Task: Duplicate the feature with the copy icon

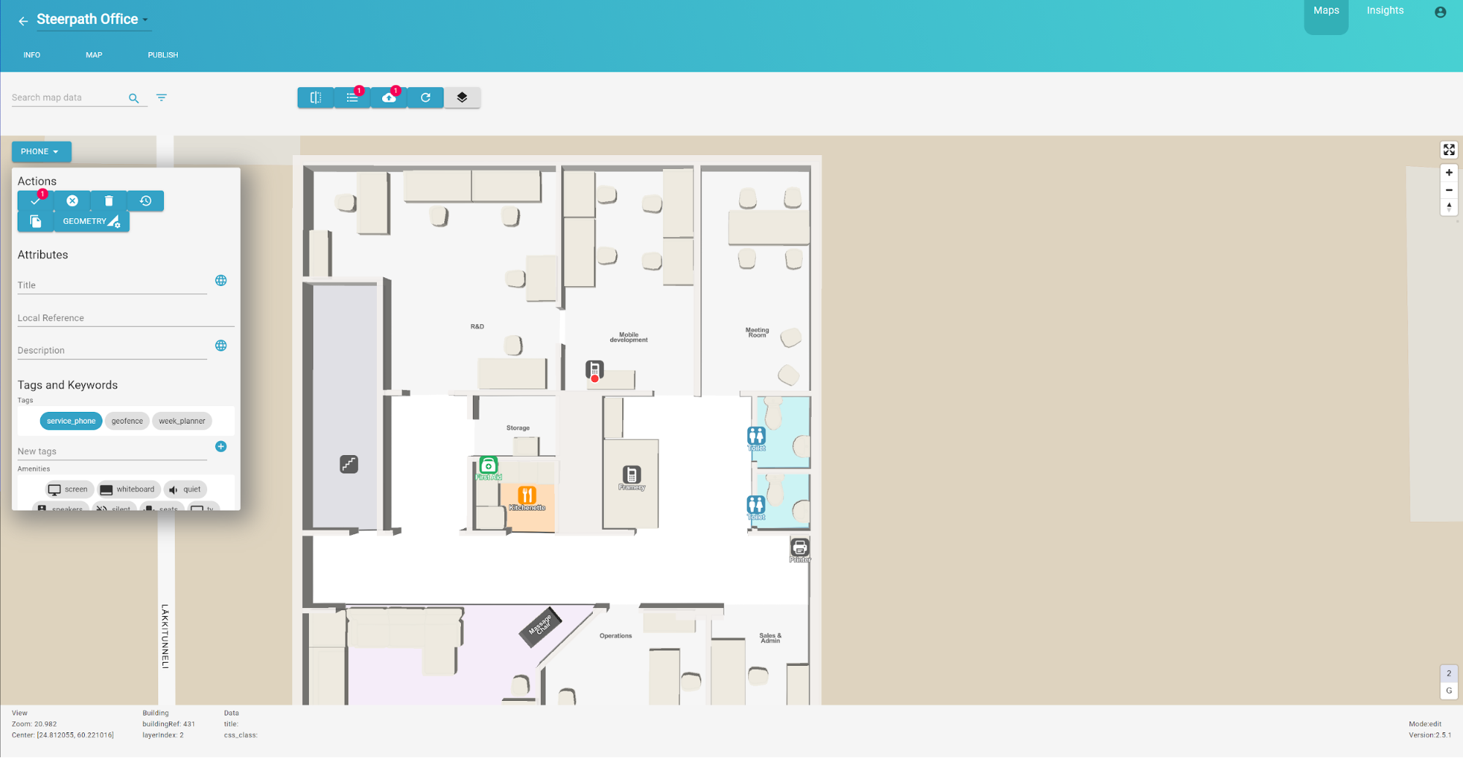Action: (x=35, y=220)
